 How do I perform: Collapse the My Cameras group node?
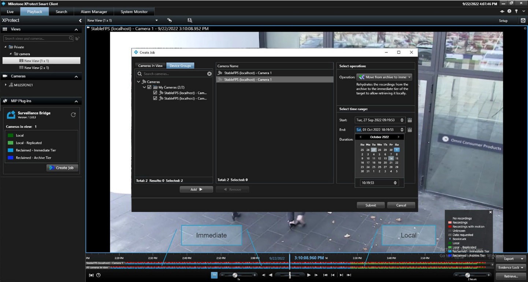coord(144,88)
